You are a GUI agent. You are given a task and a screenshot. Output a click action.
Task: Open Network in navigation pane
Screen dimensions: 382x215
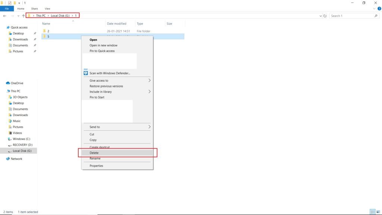point(16,159)
